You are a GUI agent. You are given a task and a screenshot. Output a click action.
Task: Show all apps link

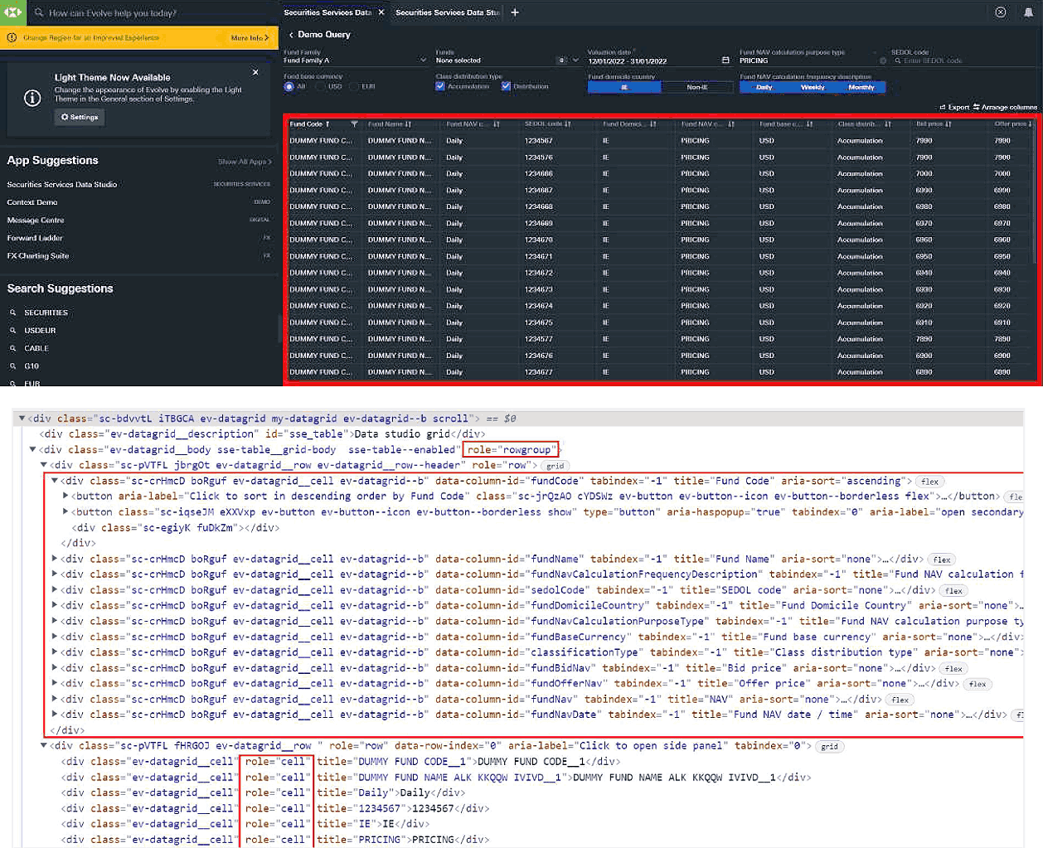tap(245, 162)
